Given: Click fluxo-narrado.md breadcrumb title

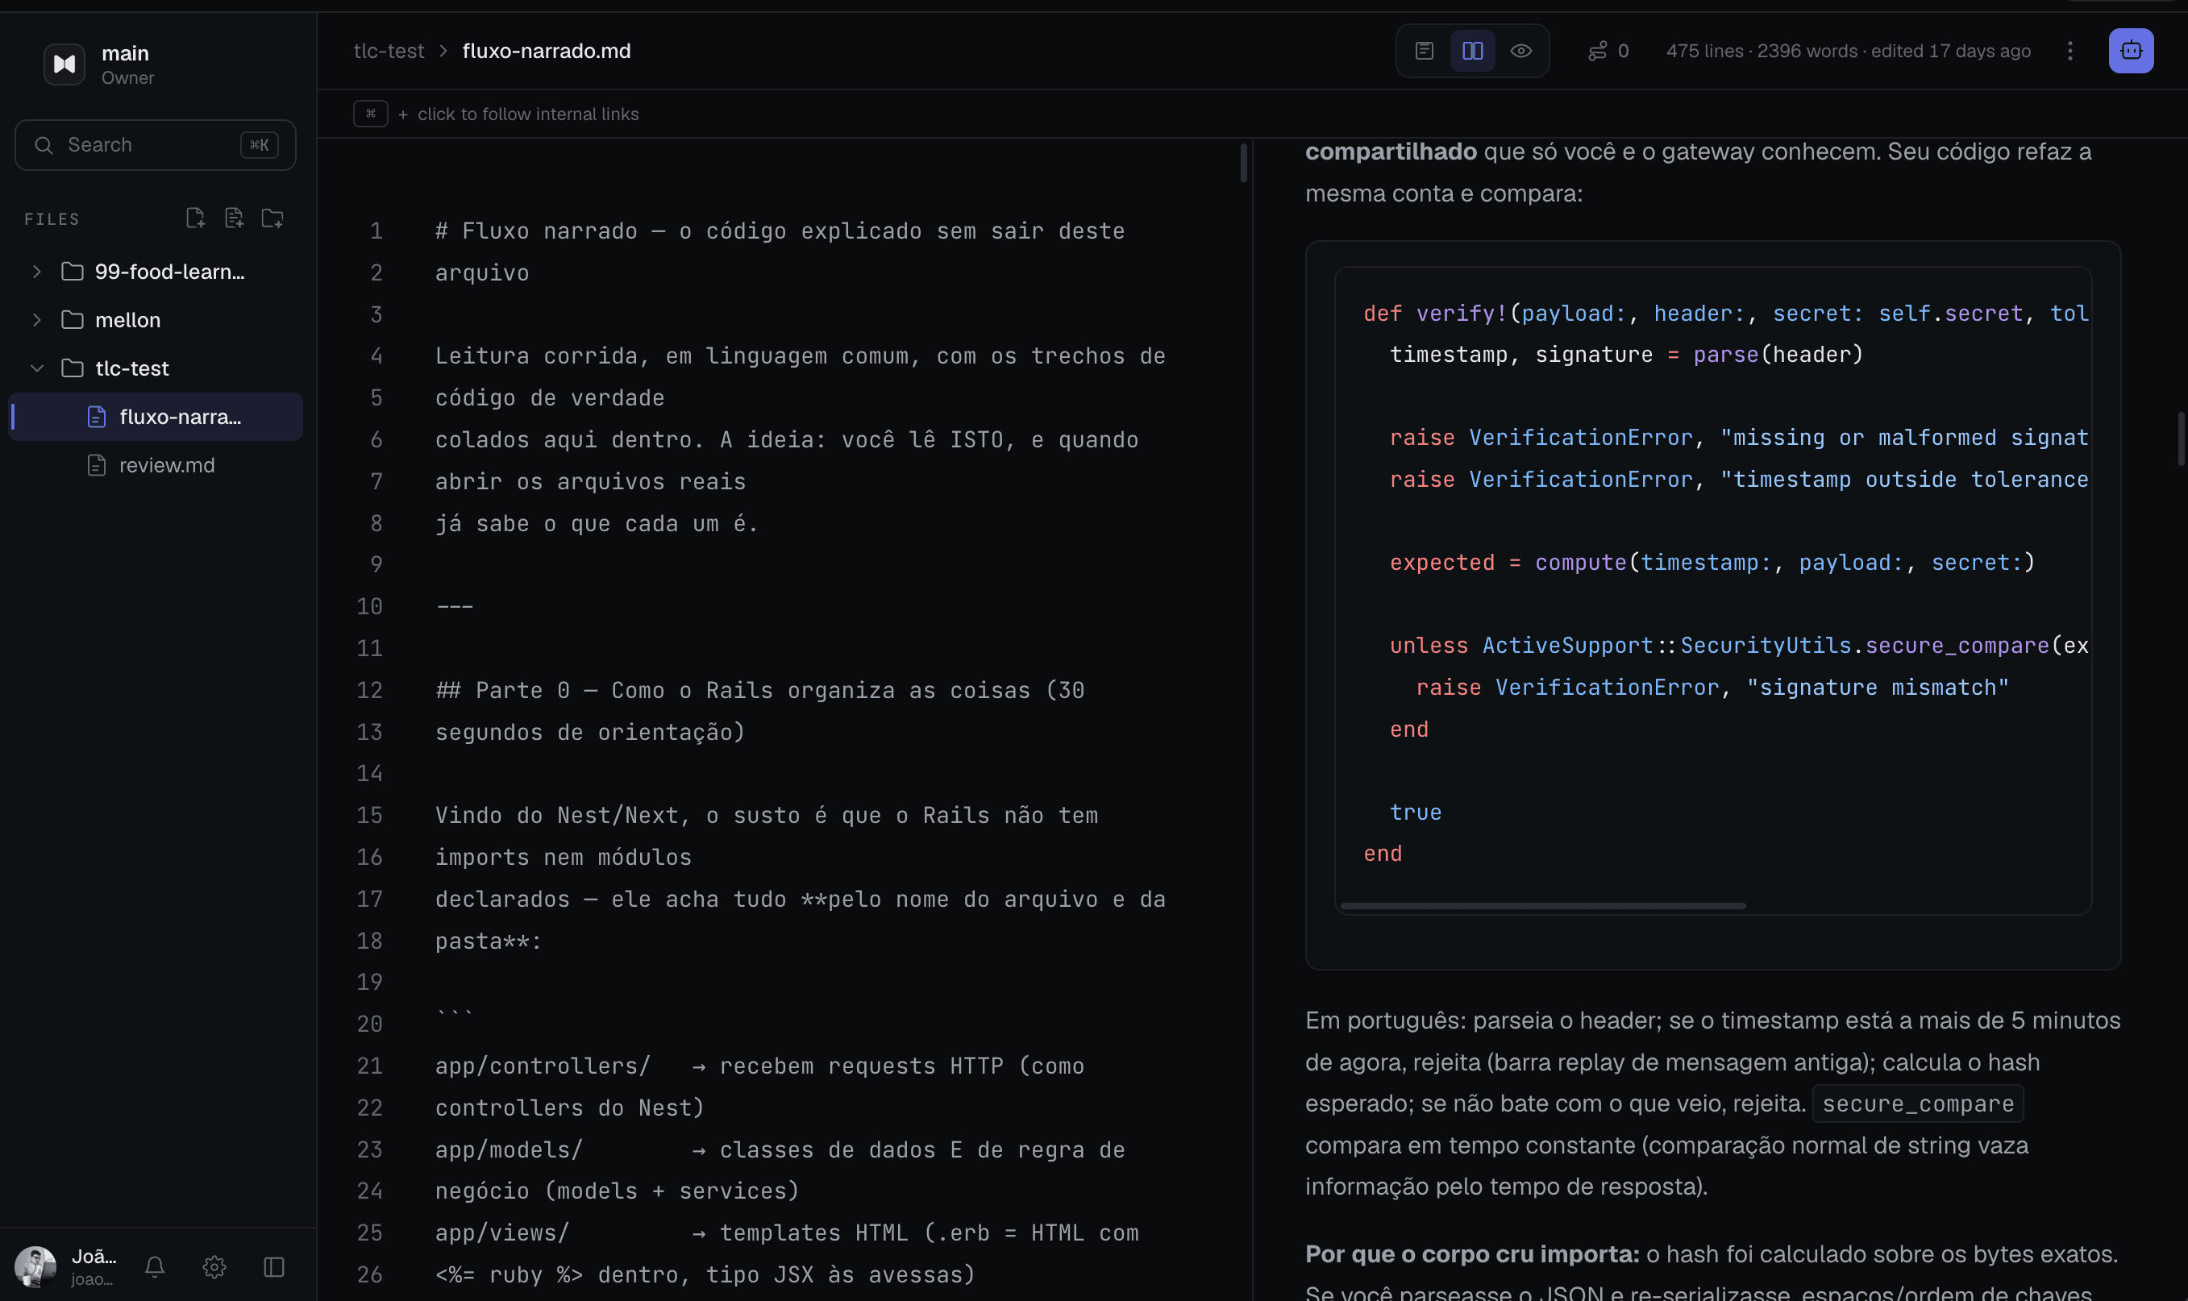Looking at the screenshot, I should (546, 51).
